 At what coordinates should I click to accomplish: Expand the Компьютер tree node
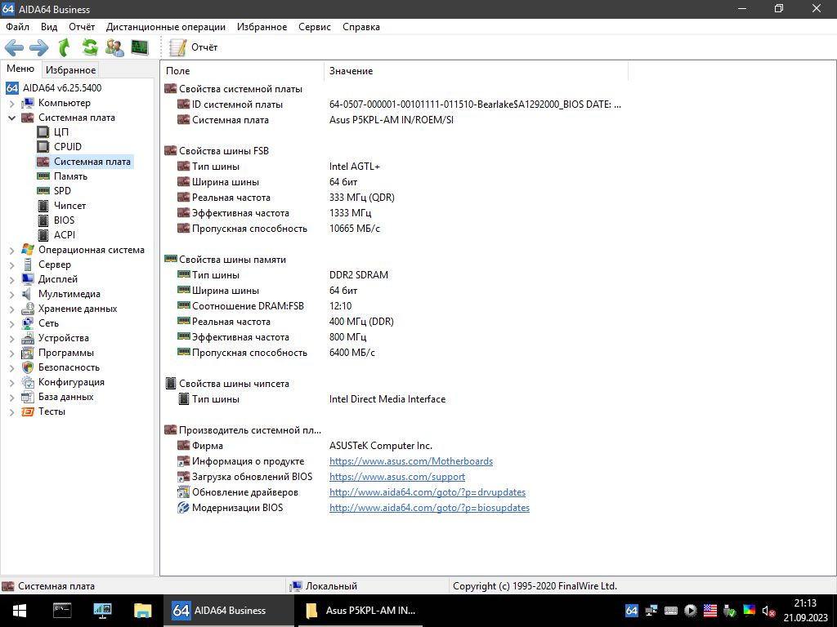tap(11, 103)
